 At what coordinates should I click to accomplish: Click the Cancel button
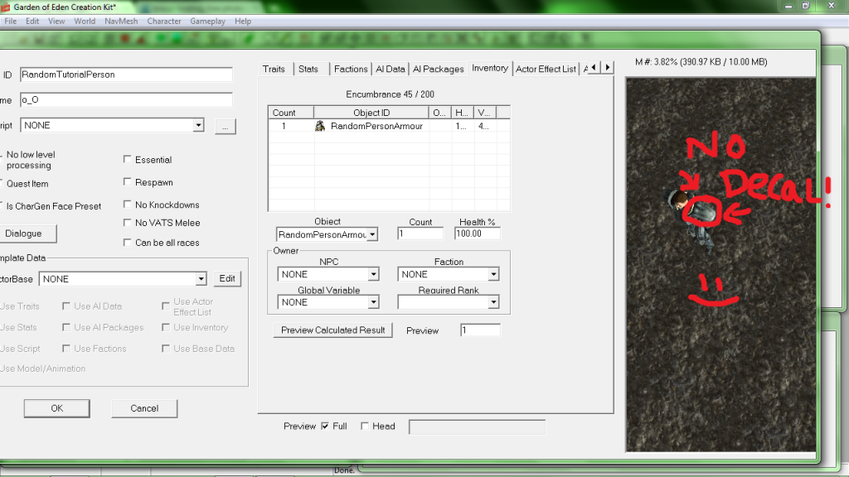[x=144, y=408]
